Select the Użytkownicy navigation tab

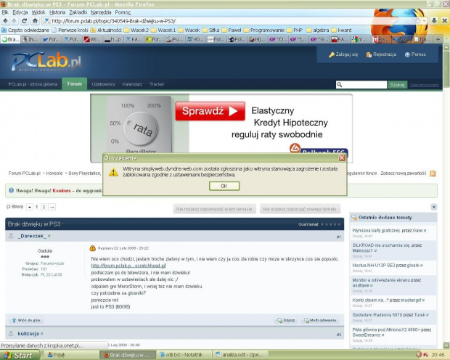click(x=103, y=84)
